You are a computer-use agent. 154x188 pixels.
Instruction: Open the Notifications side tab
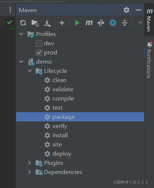tap(149, 60)
